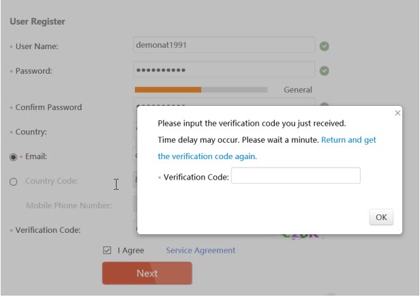Image resolution: width=420 pixels, height=297 pixels.
Task: Select the Email radio button
Action: 13,156
